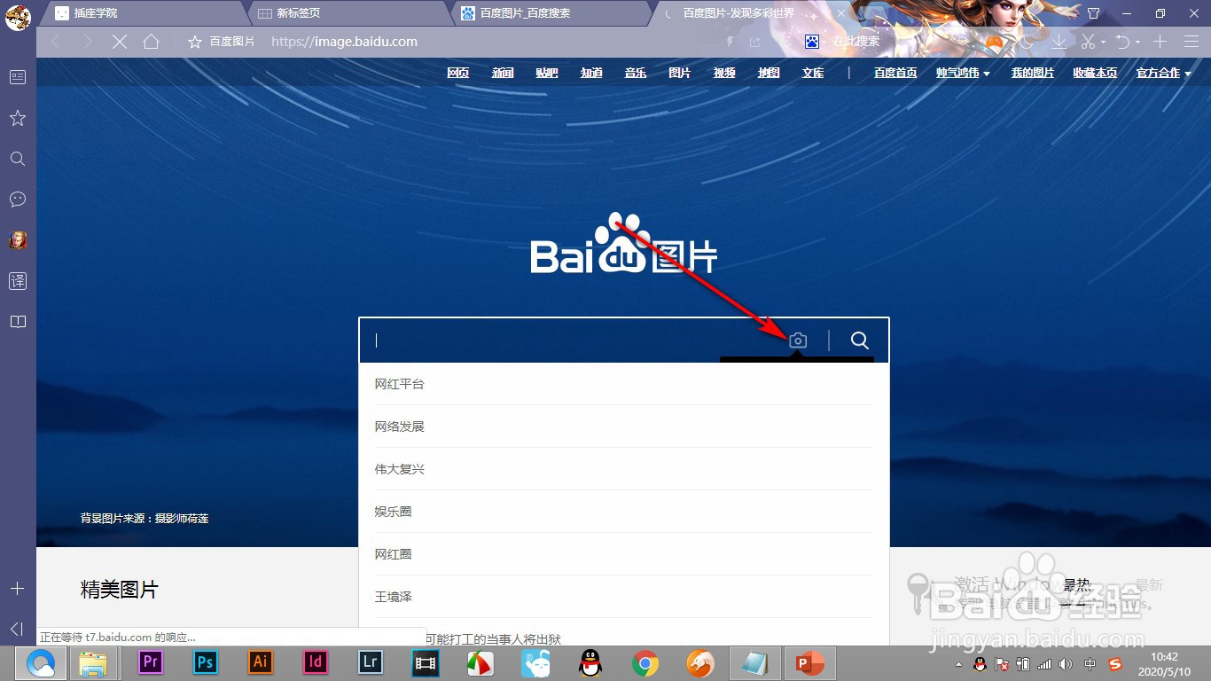This screenshot has height=681, width=1211.
Task: Click the sidebar game avatar icon
Action: (x=18, y=240)
